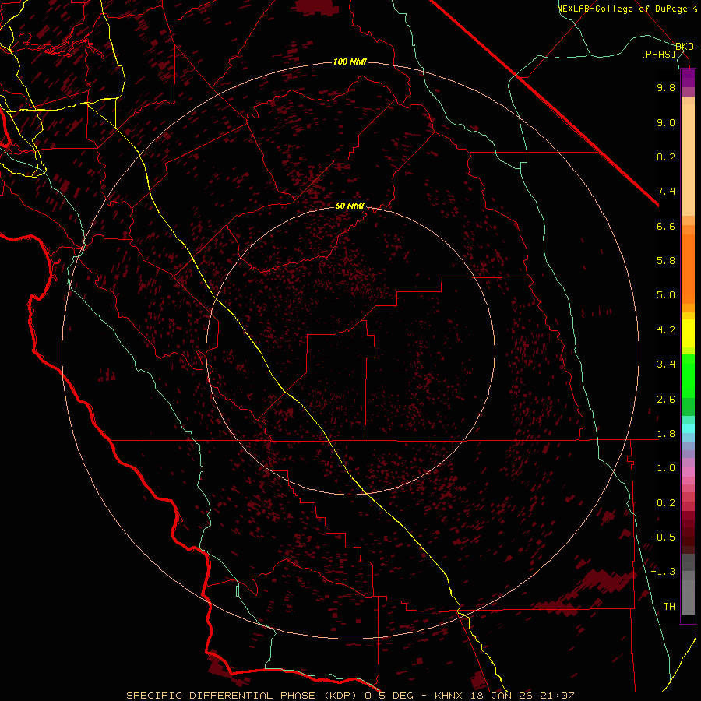Click the 5.8 value on the color scale
The image size is (701, 701).
666,261
